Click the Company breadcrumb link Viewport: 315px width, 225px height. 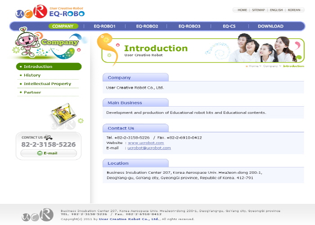270,66
